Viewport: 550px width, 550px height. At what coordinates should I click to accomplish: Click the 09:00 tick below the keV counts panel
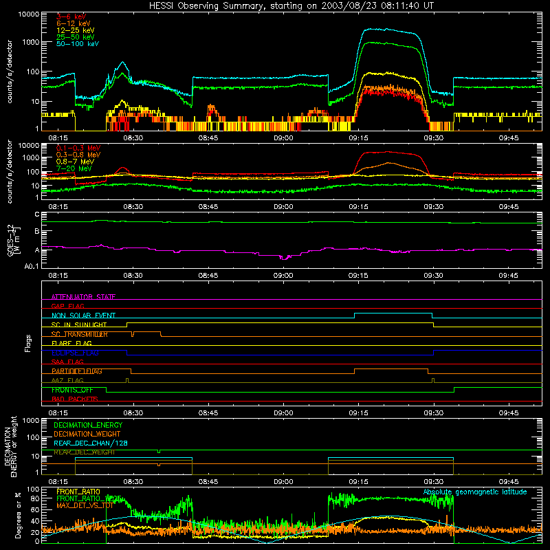[283, 138]
